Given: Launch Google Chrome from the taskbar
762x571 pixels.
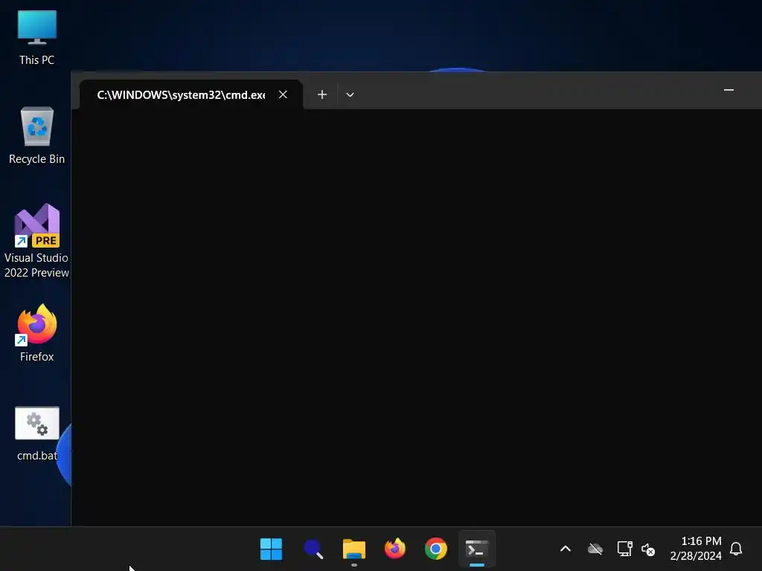Looking at the screenshot, I should pos(436,549).
